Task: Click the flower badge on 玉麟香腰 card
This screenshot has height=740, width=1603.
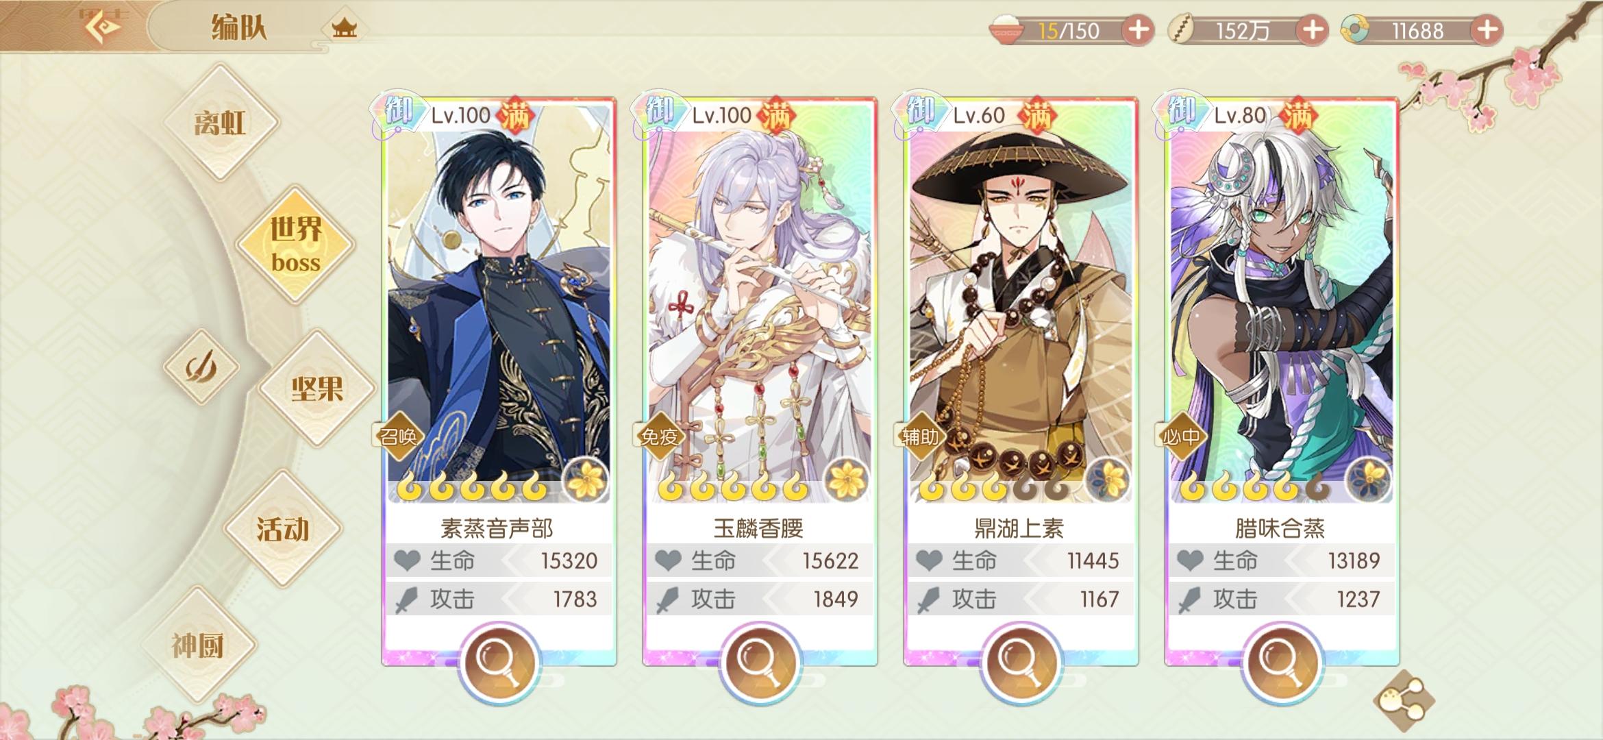Action: (x=847, y=478)
